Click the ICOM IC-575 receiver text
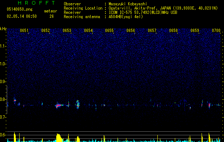This screenshot has height=142, width=224. (143, 12)
